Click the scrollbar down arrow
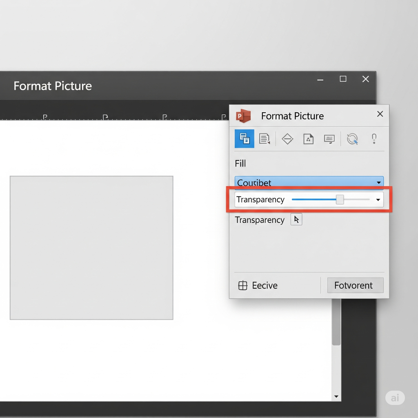The width and height of the screenshot is (418, 418). click(x=336, y=396)
